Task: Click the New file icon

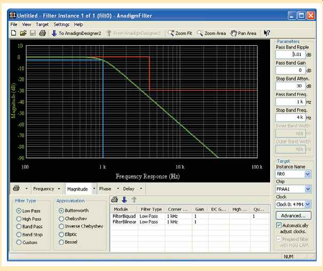Action: (14, 33)
